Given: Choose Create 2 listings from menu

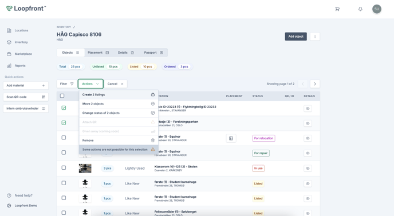Looking at the screenshot, I should (x=119, y=95).
